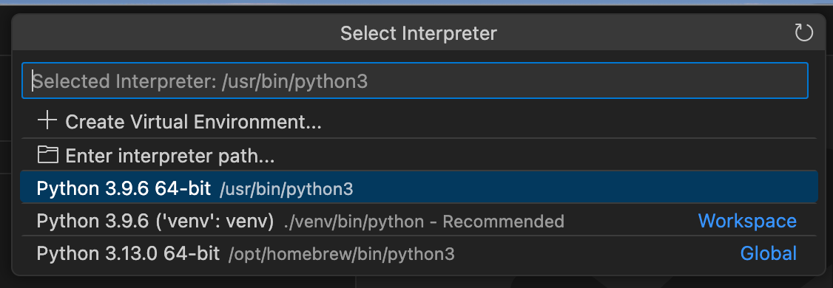Click the Recommended tag on venv entry
Image resolution: width=833 pixels, height=288 pixels.
(503, 222)
